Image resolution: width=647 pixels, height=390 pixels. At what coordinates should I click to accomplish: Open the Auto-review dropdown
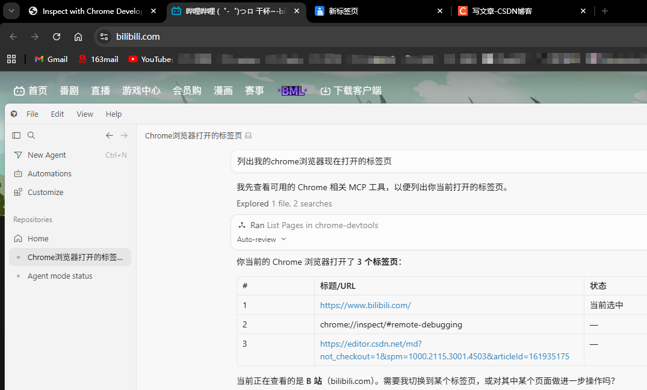[262, 240]
